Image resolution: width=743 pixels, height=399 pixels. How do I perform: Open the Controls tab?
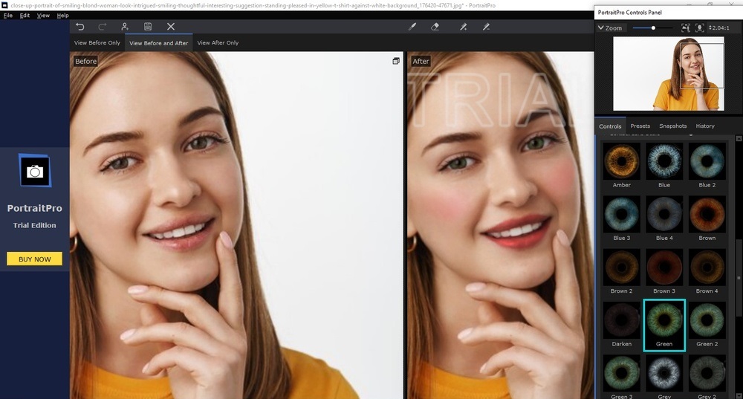(x=610, y=126)
